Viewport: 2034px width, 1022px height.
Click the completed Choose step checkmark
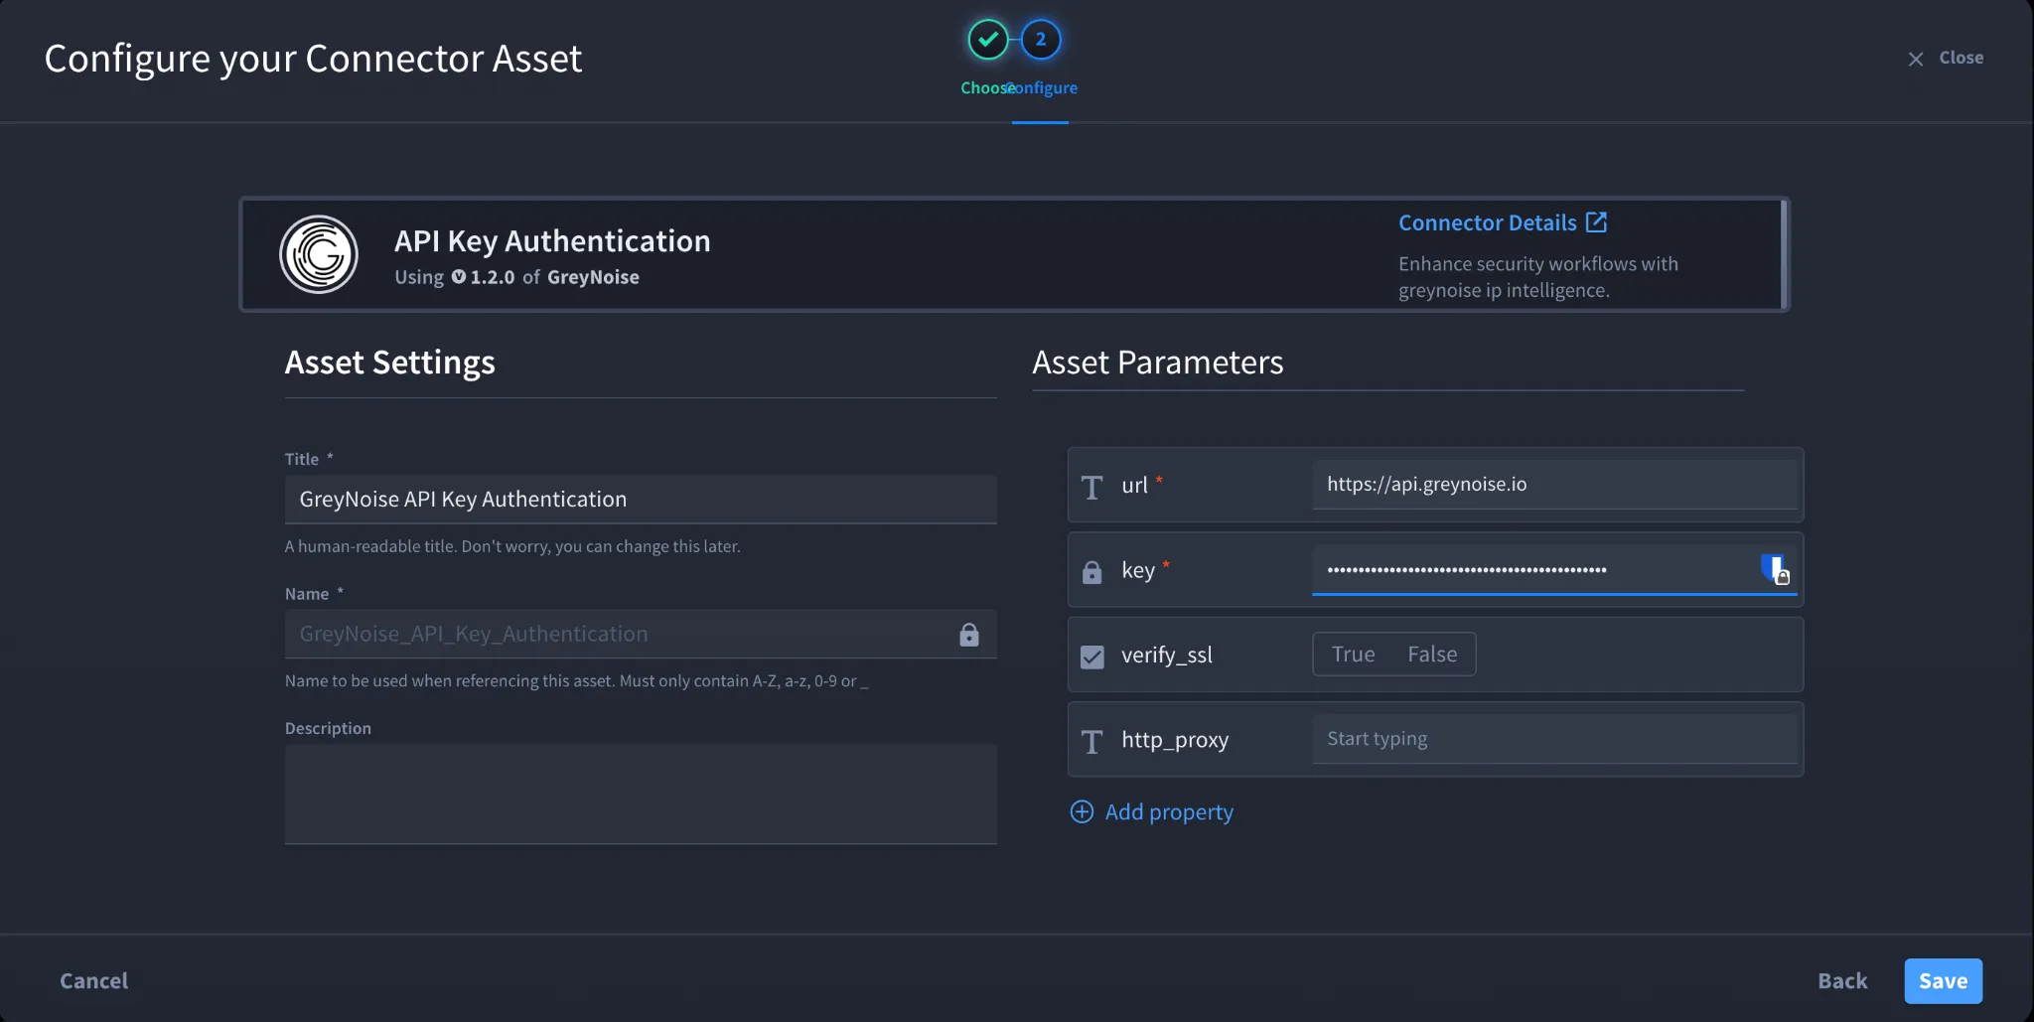pos(988,40)
